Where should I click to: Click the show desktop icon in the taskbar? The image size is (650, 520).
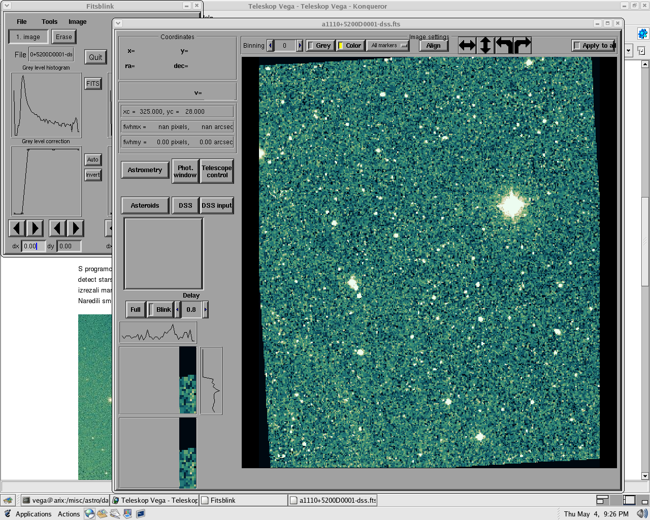pos(7,500)
